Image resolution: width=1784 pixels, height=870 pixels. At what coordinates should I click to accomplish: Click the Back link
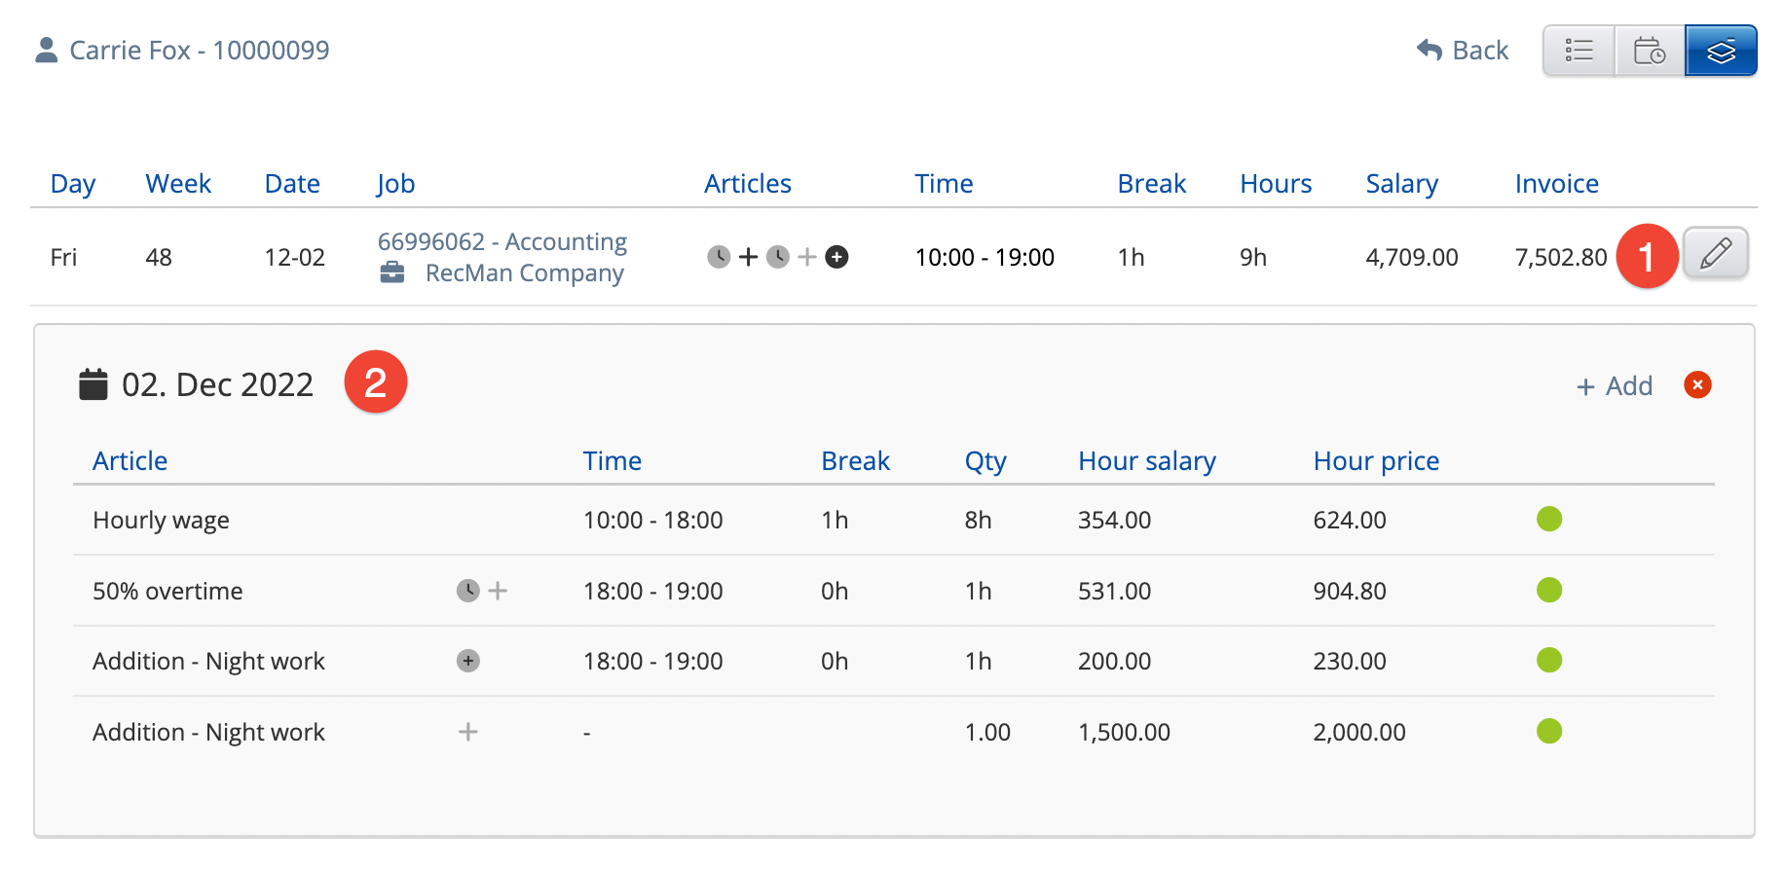(x=1463, y=51)
